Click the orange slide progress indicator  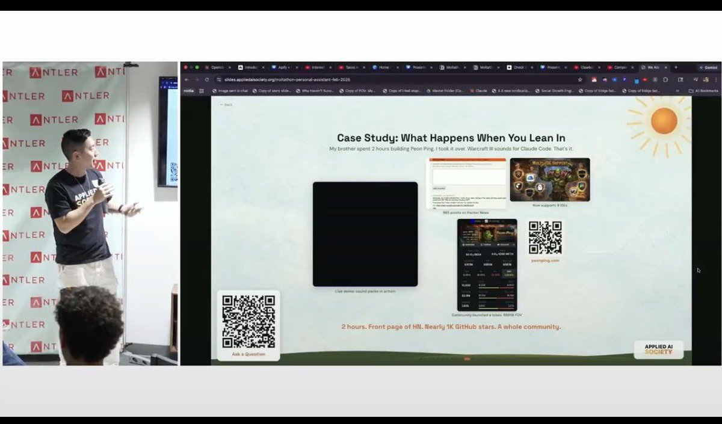tap(467, 358)
